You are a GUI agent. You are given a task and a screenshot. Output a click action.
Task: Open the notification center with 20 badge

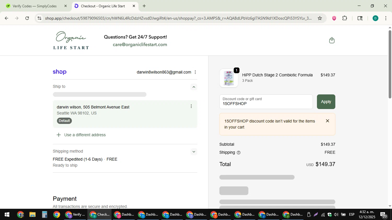[384, 215]
